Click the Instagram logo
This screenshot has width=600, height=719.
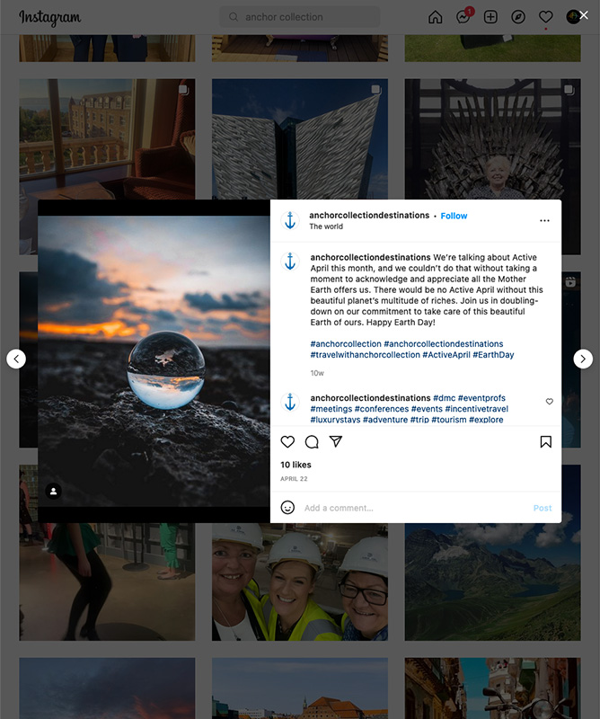click(50, 17)
